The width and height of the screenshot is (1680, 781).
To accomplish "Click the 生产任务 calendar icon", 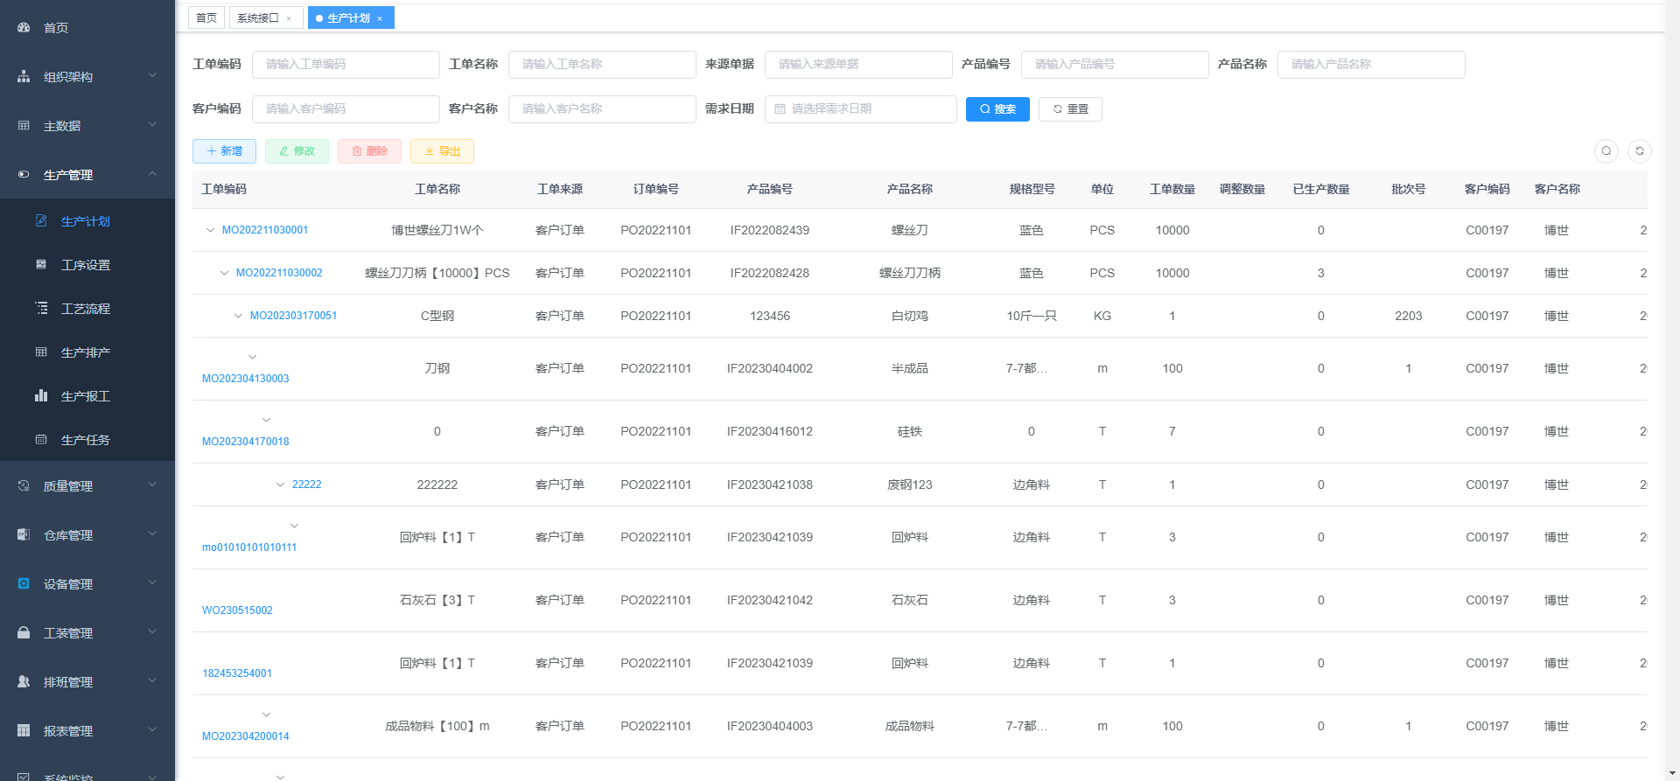I will 41,440.
